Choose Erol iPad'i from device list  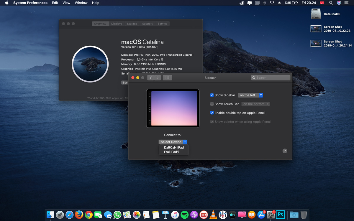174,152
